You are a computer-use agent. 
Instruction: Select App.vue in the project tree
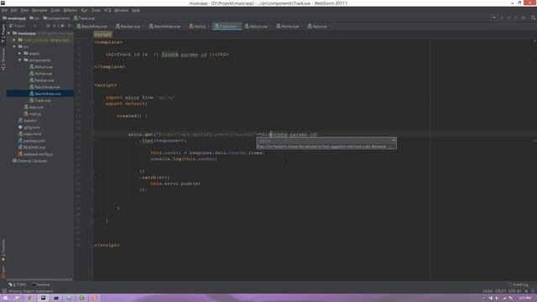point(34,107)
